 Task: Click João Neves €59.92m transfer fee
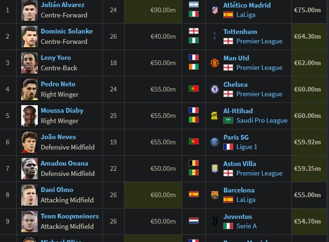307,142
